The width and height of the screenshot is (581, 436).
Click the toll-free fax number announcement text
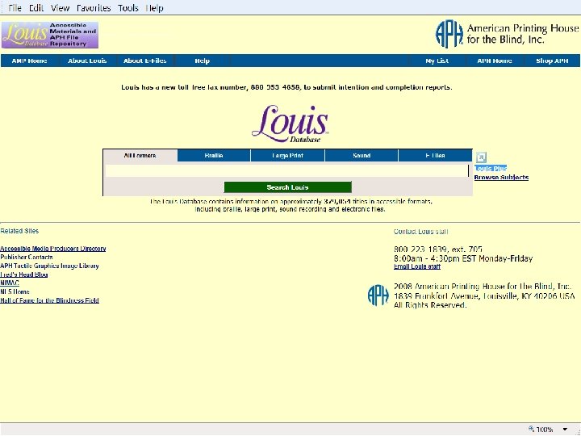[286, 87]
